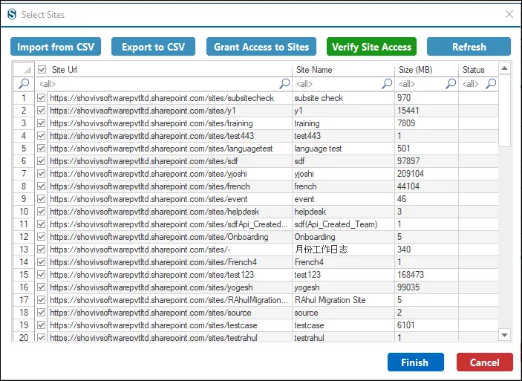Select the sites/test123 URL cell
This screenshot has width=522, height=381.
click(x=170, y=275)
